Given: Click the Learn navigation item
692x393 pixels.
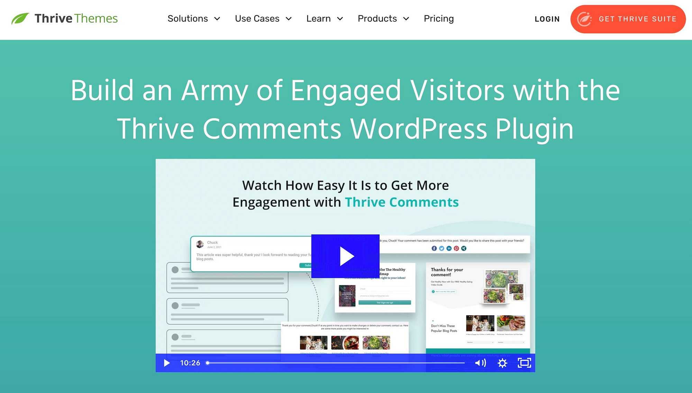Looking at the screenshot, I should tap(325, 19).
